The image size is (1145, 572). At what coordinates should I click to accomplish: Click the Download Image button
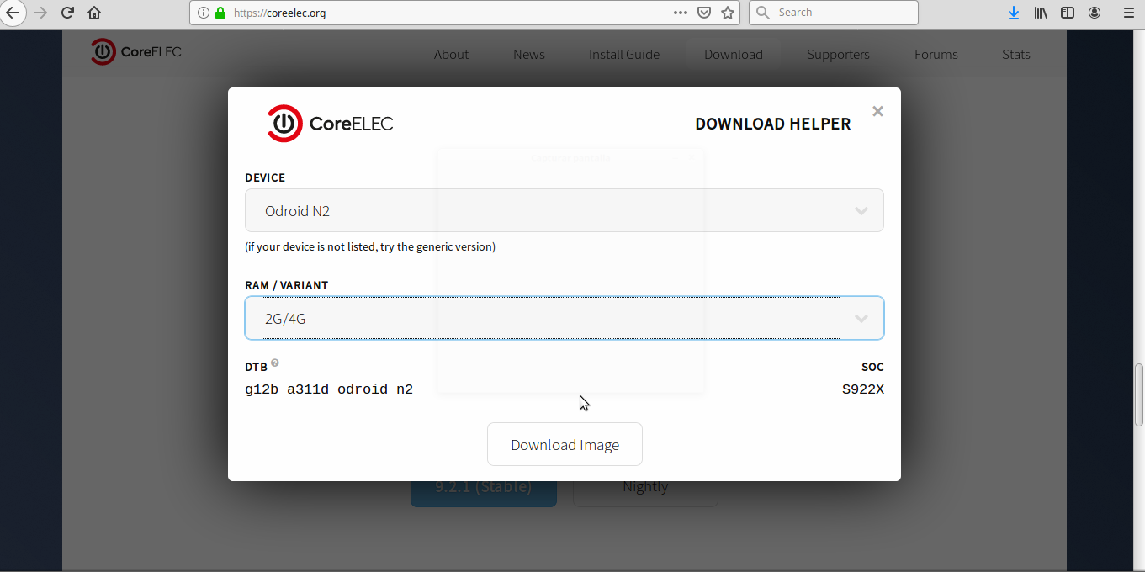coord(565,444)
